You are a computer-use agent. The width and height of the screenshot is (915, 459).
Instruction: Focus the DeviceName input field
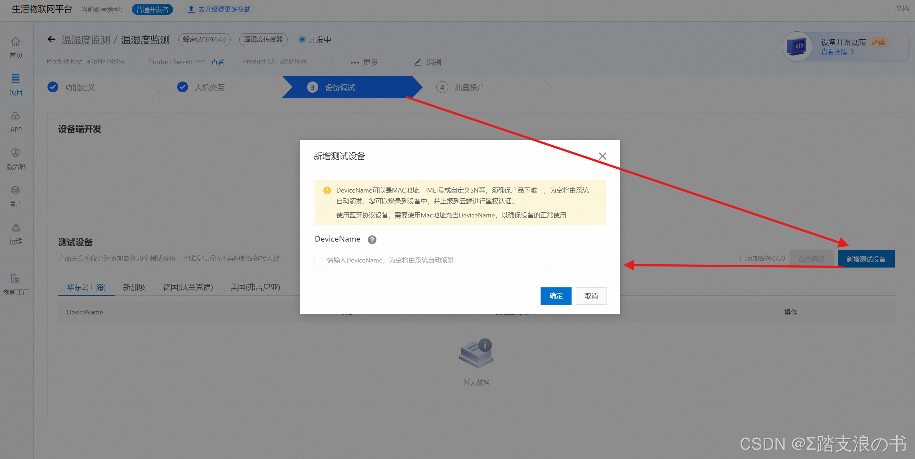(x=457, y=260)
